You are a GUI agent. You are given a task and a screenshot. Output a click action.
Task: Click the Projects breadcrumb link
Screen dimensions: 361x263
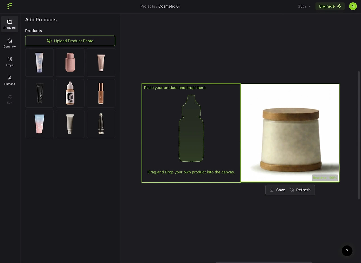[x=148, y=6]
